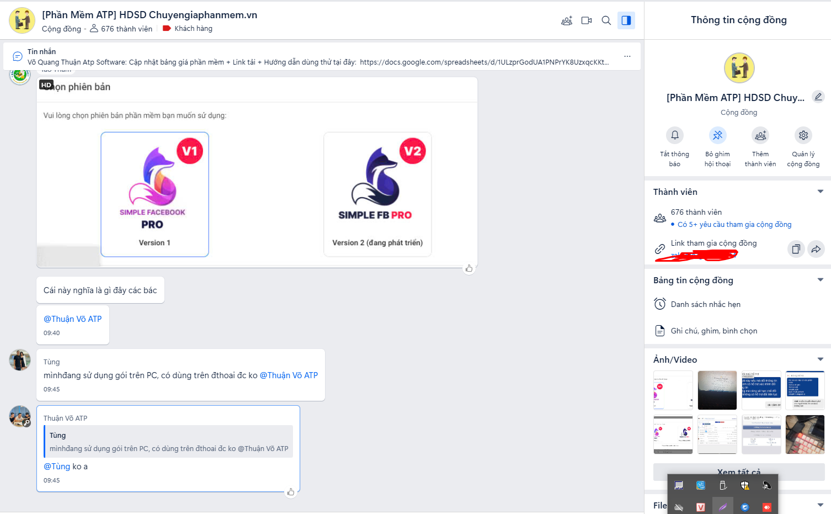Click Windows Security tray icon
The image size is (831, 514).
(745, 485)
